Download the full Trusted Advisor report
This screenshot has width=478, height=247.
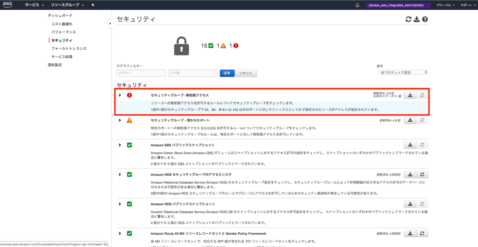click(417, 19)
